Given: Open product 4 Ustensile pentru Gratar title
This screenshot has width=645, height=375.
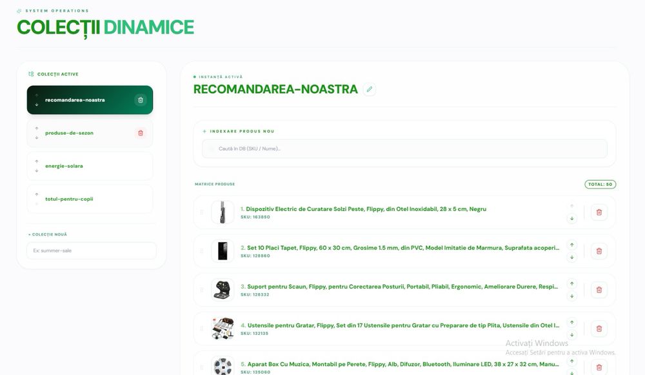Looking at the screenshot, I should click(400, 325).
